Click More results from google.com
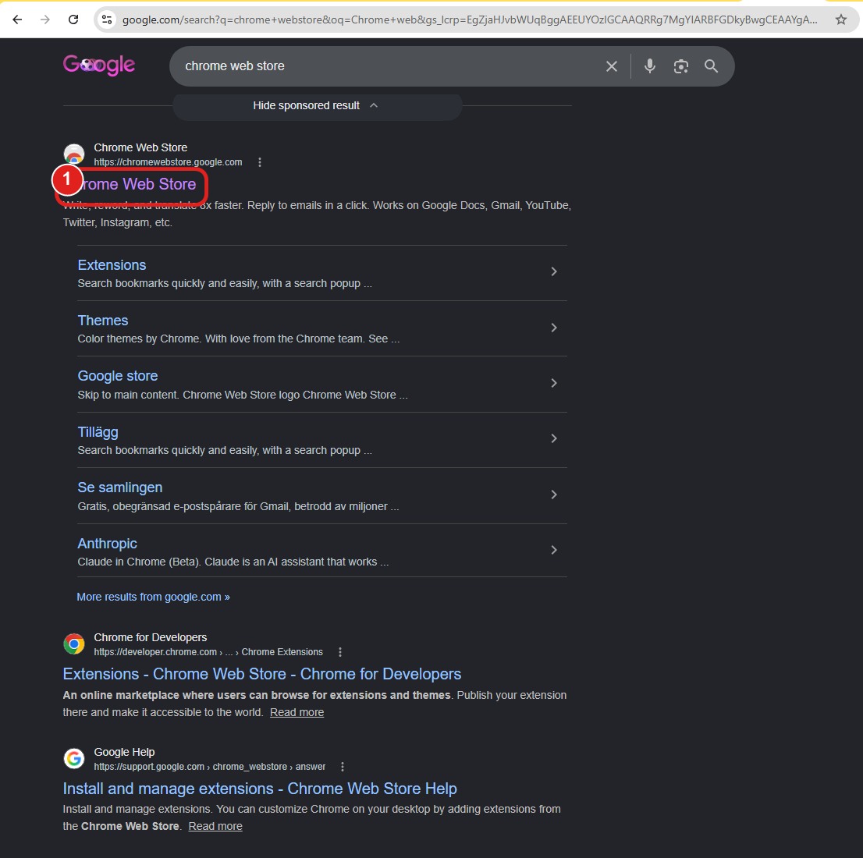The width and height of the screenshot is (863, 858). click(x=154, y=597)
